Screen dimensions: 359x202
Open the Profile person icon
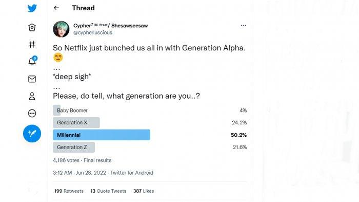click(x=32, y=96)
